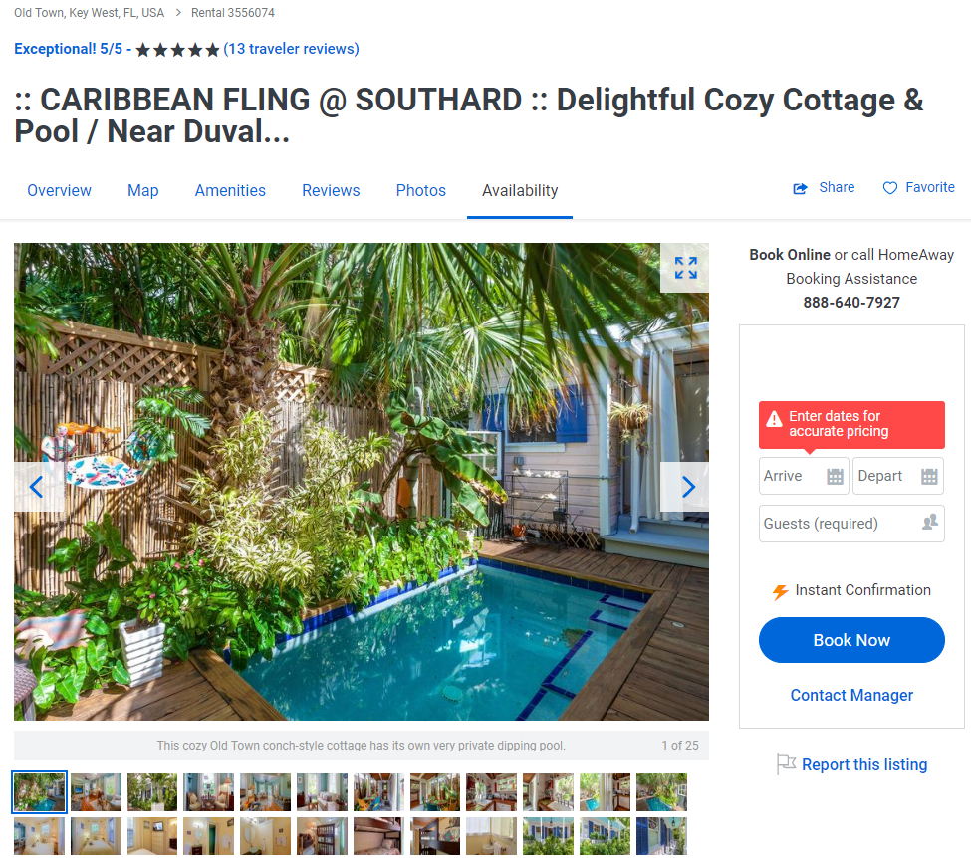Select the Depart date field
Screen dimensions: 971x858
point(898,476)
